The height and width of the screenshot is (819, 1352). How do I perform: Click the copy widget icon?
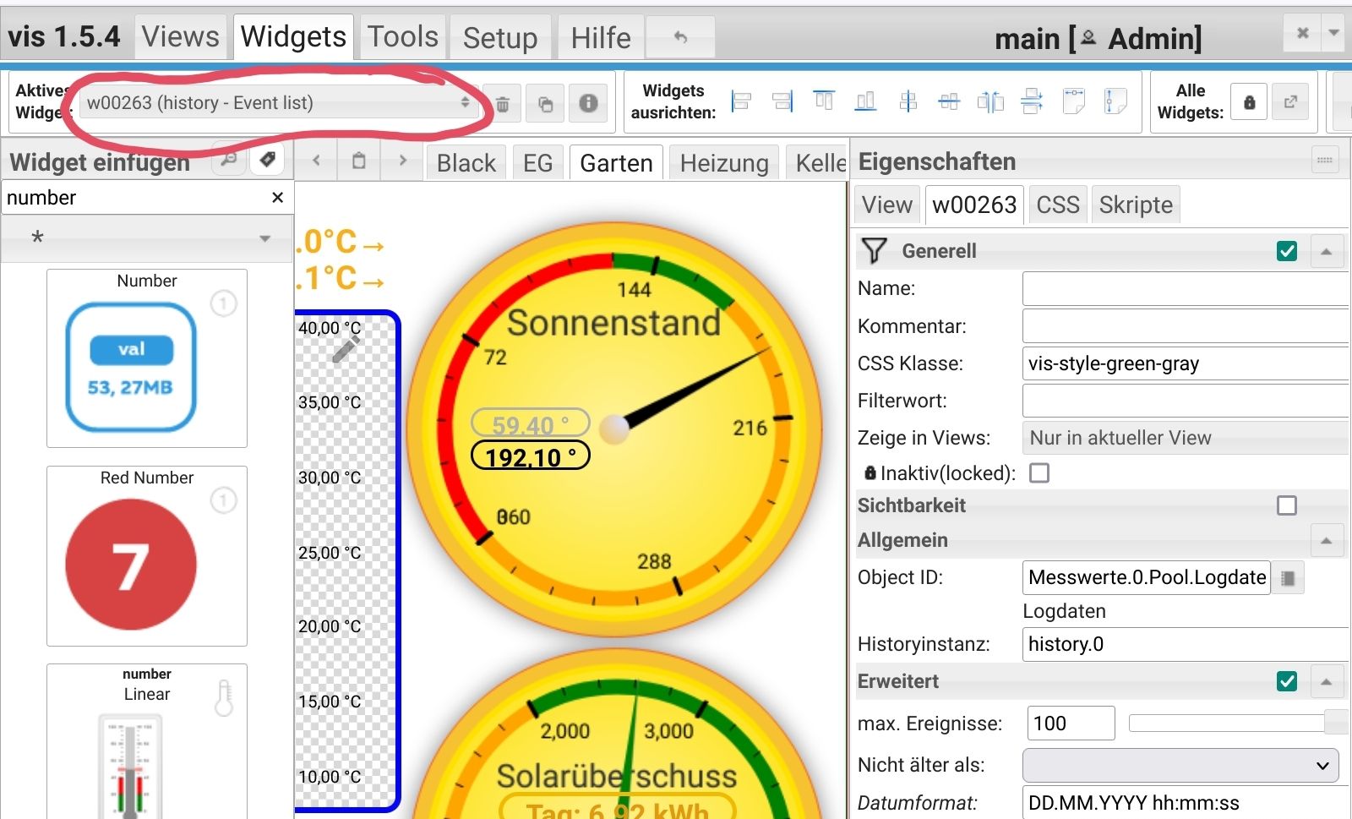[545, 104]
